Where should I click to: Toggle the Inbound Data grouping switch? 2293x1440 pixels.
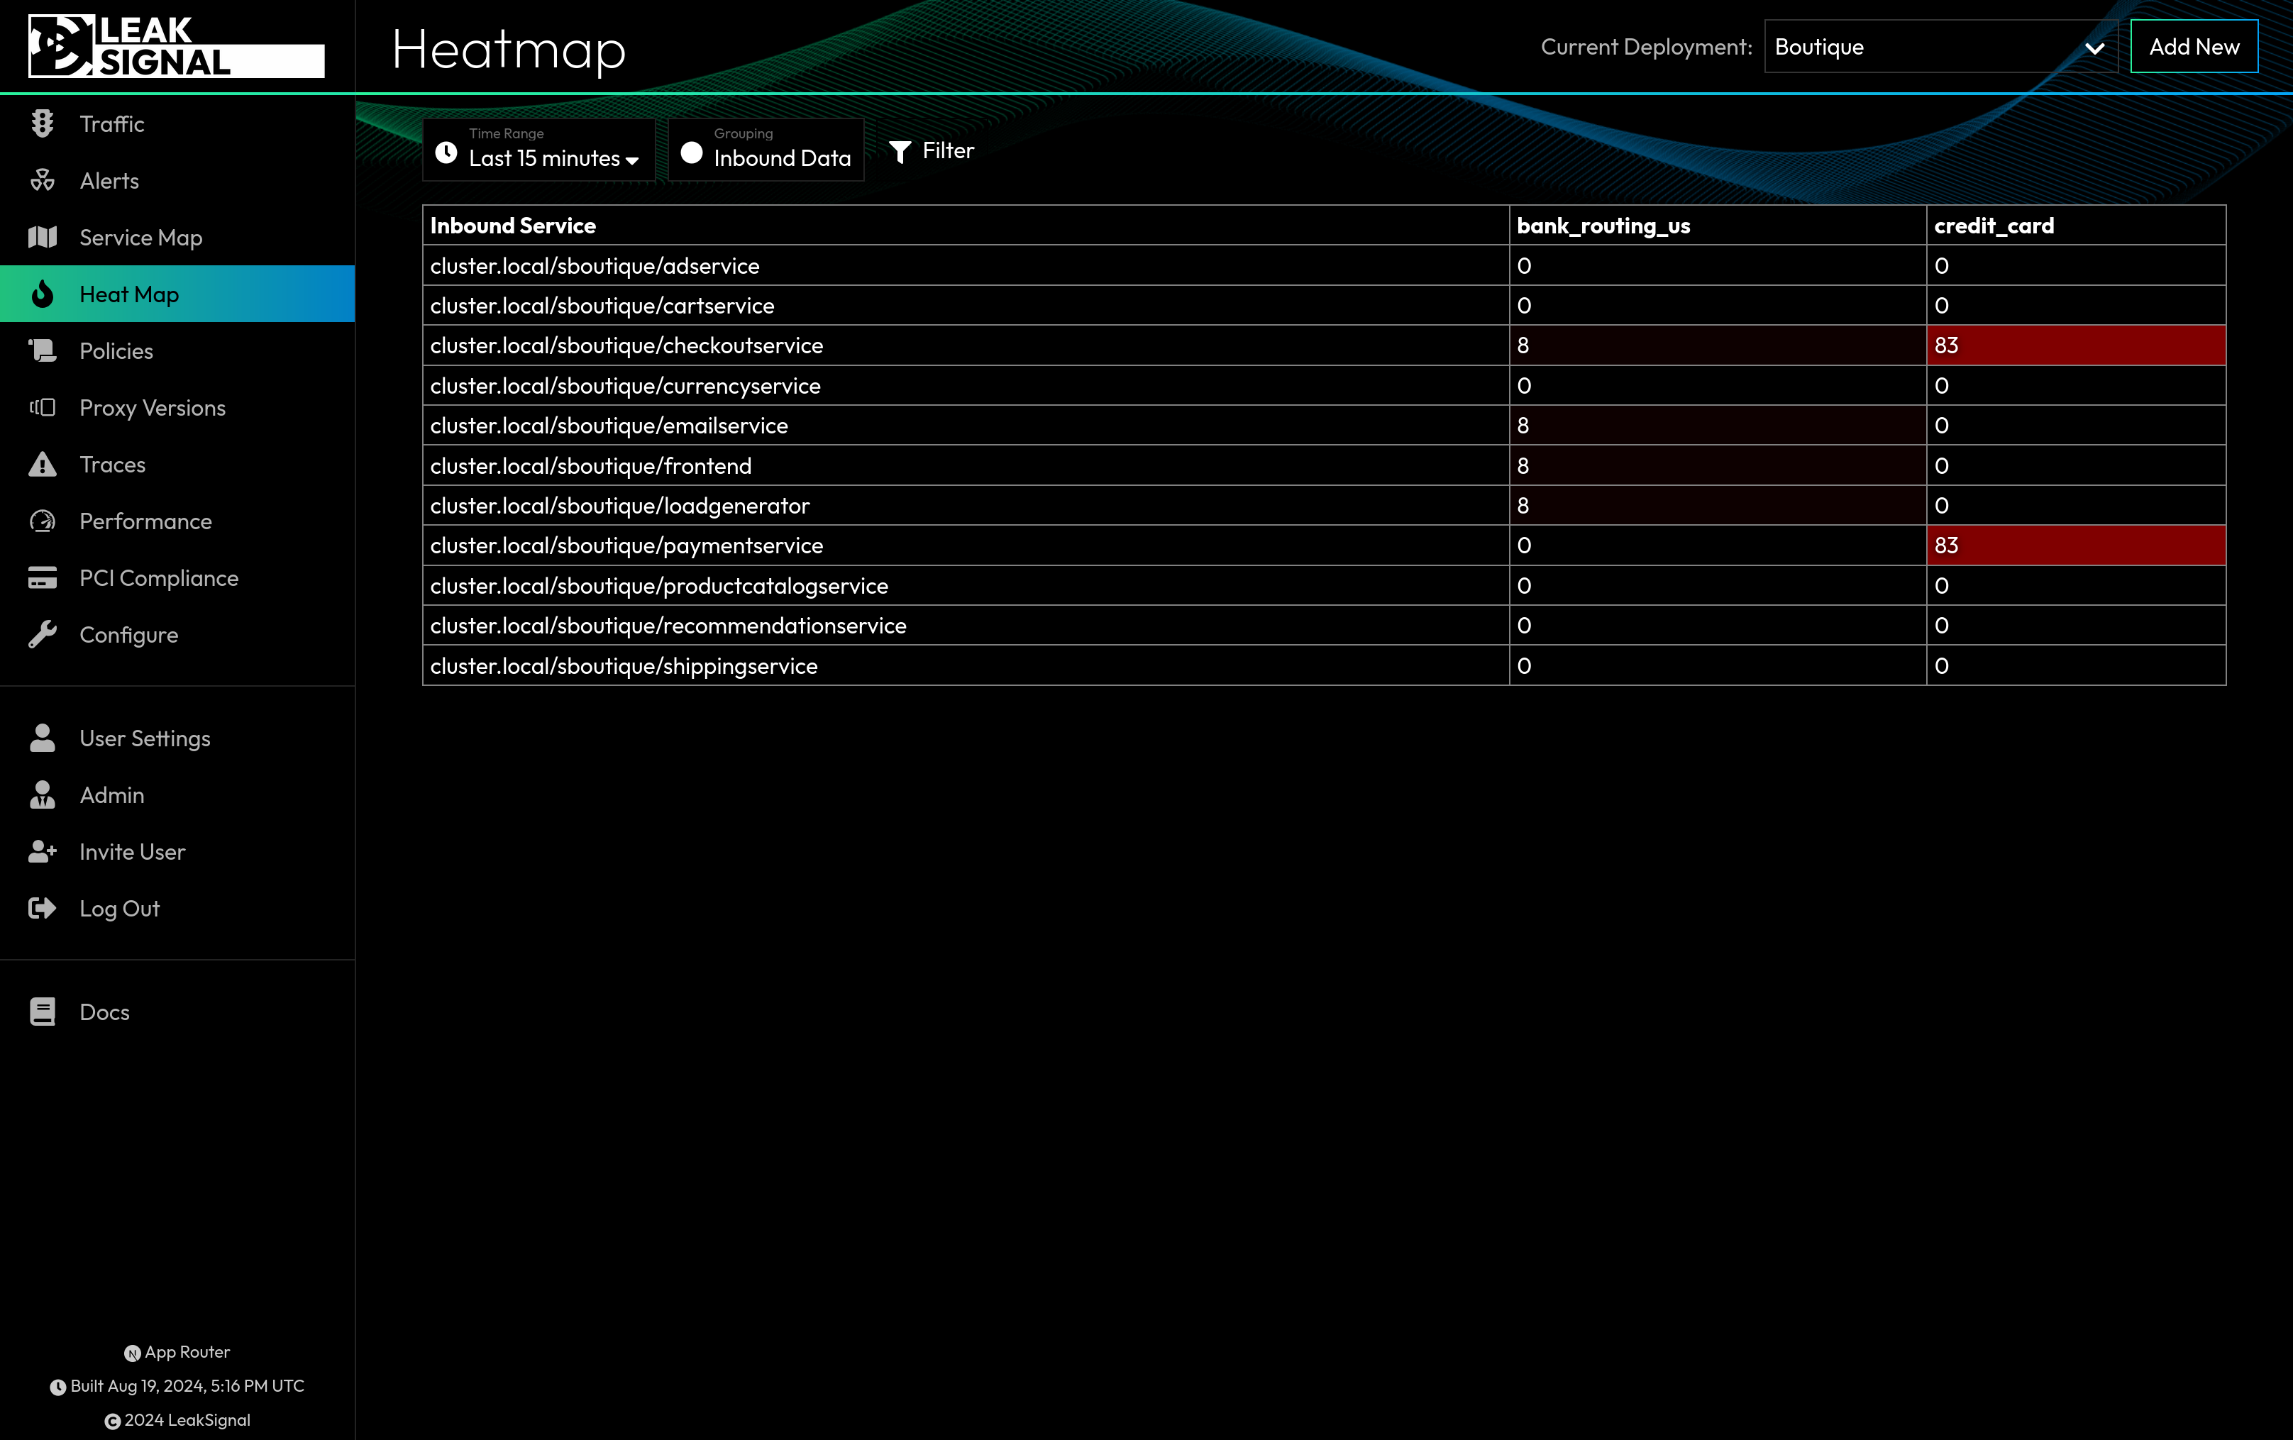(692, 153)
